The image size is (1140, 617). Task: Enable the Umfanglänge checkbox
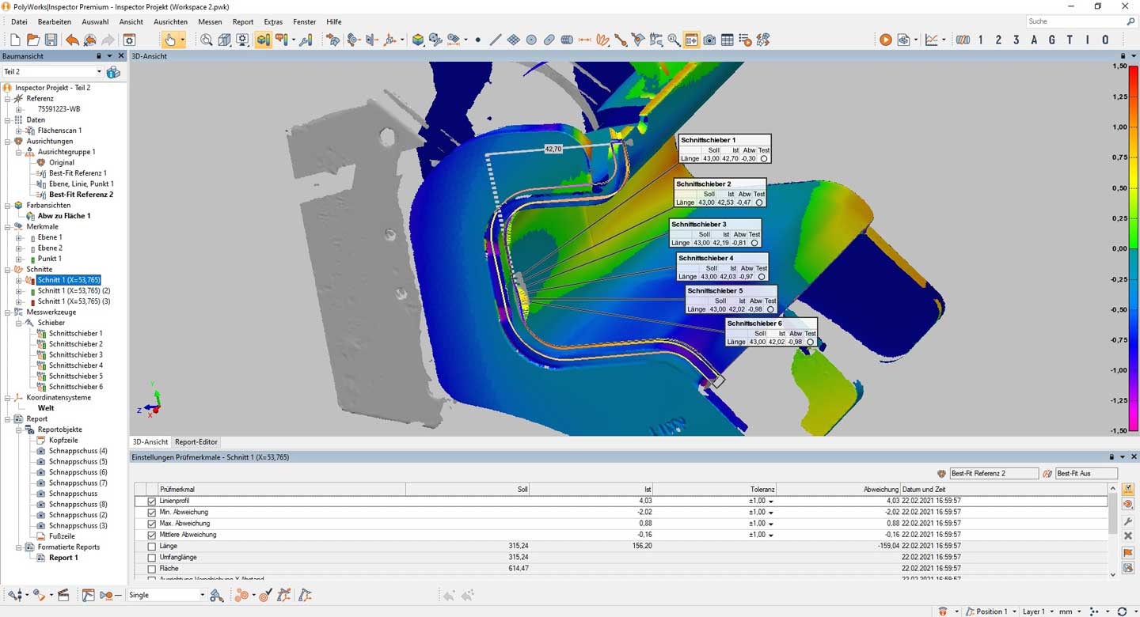[x=152, y=557]
